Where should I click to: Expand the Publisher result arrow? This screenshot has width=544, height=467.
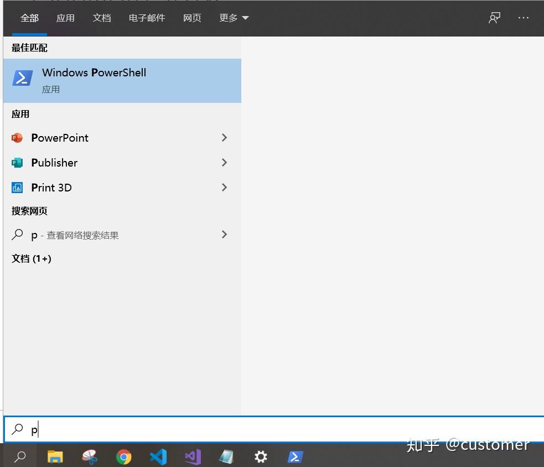pyautogui.click(x=224, y=162)
